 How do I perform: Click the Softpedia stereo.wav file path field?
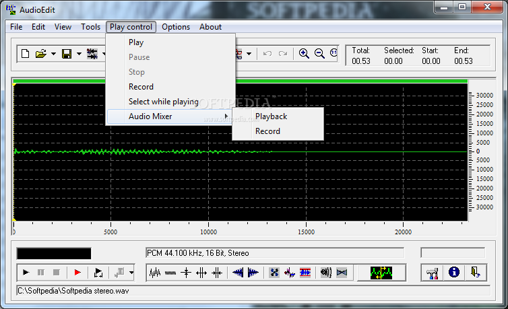253,291
